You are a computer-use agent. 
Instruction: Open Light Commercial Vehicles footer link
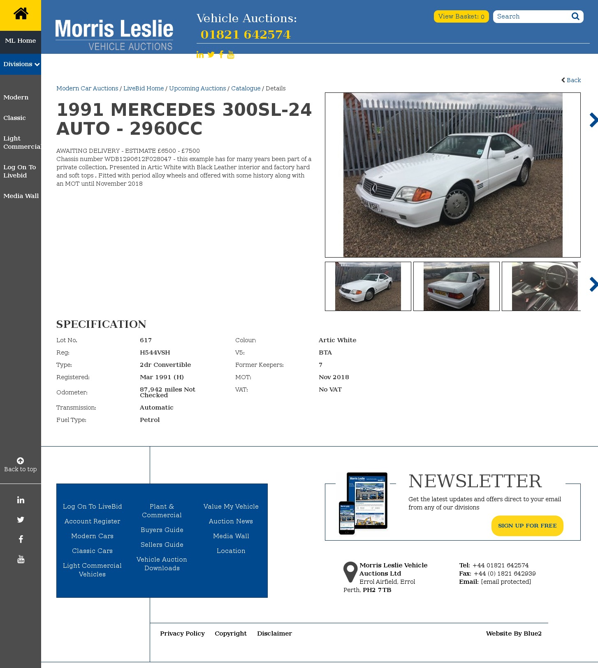tap(92, 570)
